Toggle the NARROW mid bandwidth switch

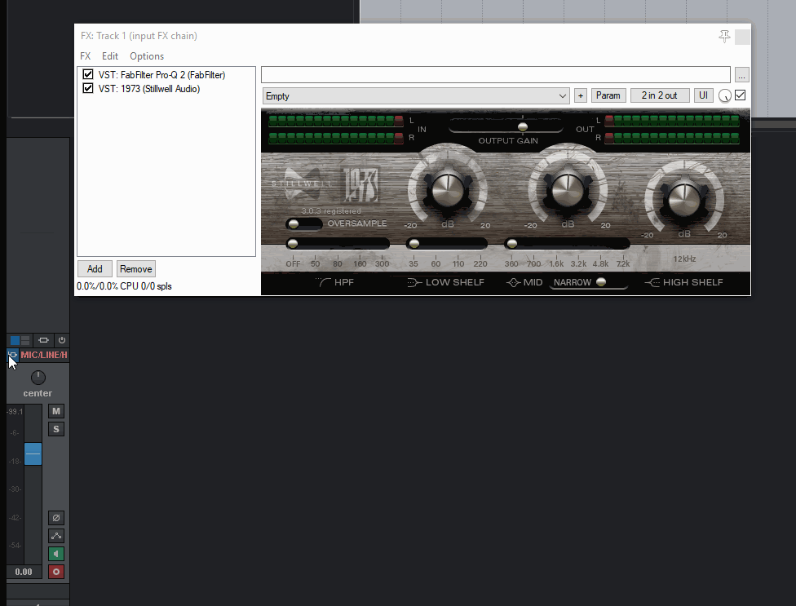[601, 282]
